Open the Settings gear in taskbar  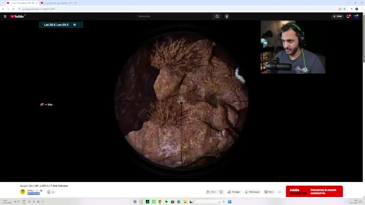click(135, 202)
